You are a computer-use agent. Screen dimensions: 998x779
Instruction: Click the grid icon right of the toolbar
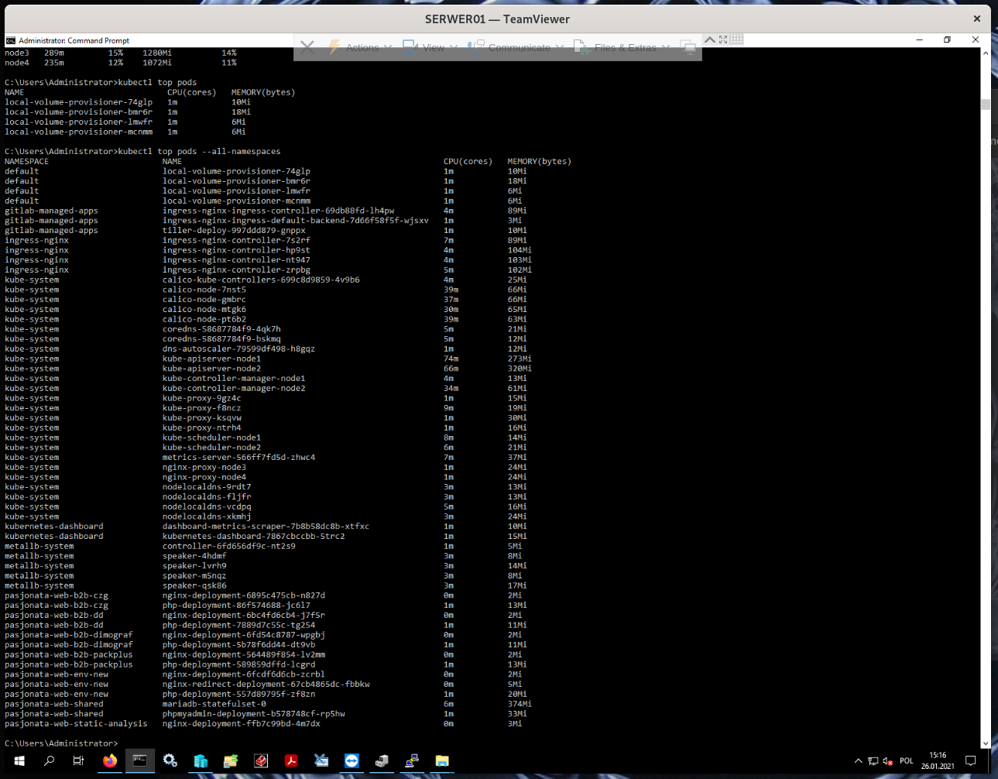pos(736,39)
